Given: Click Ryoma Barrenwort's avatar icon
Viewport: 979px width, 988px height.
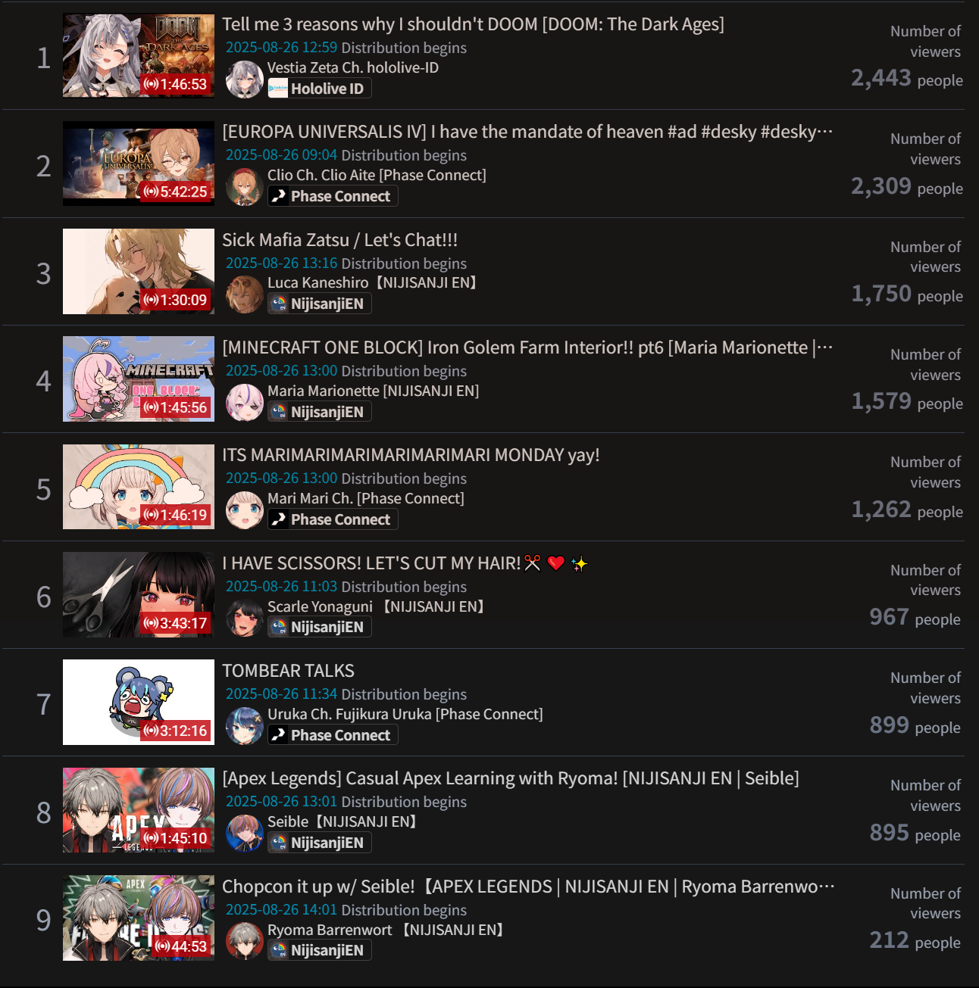Looking at the screenshot, I should click(245, 941).
